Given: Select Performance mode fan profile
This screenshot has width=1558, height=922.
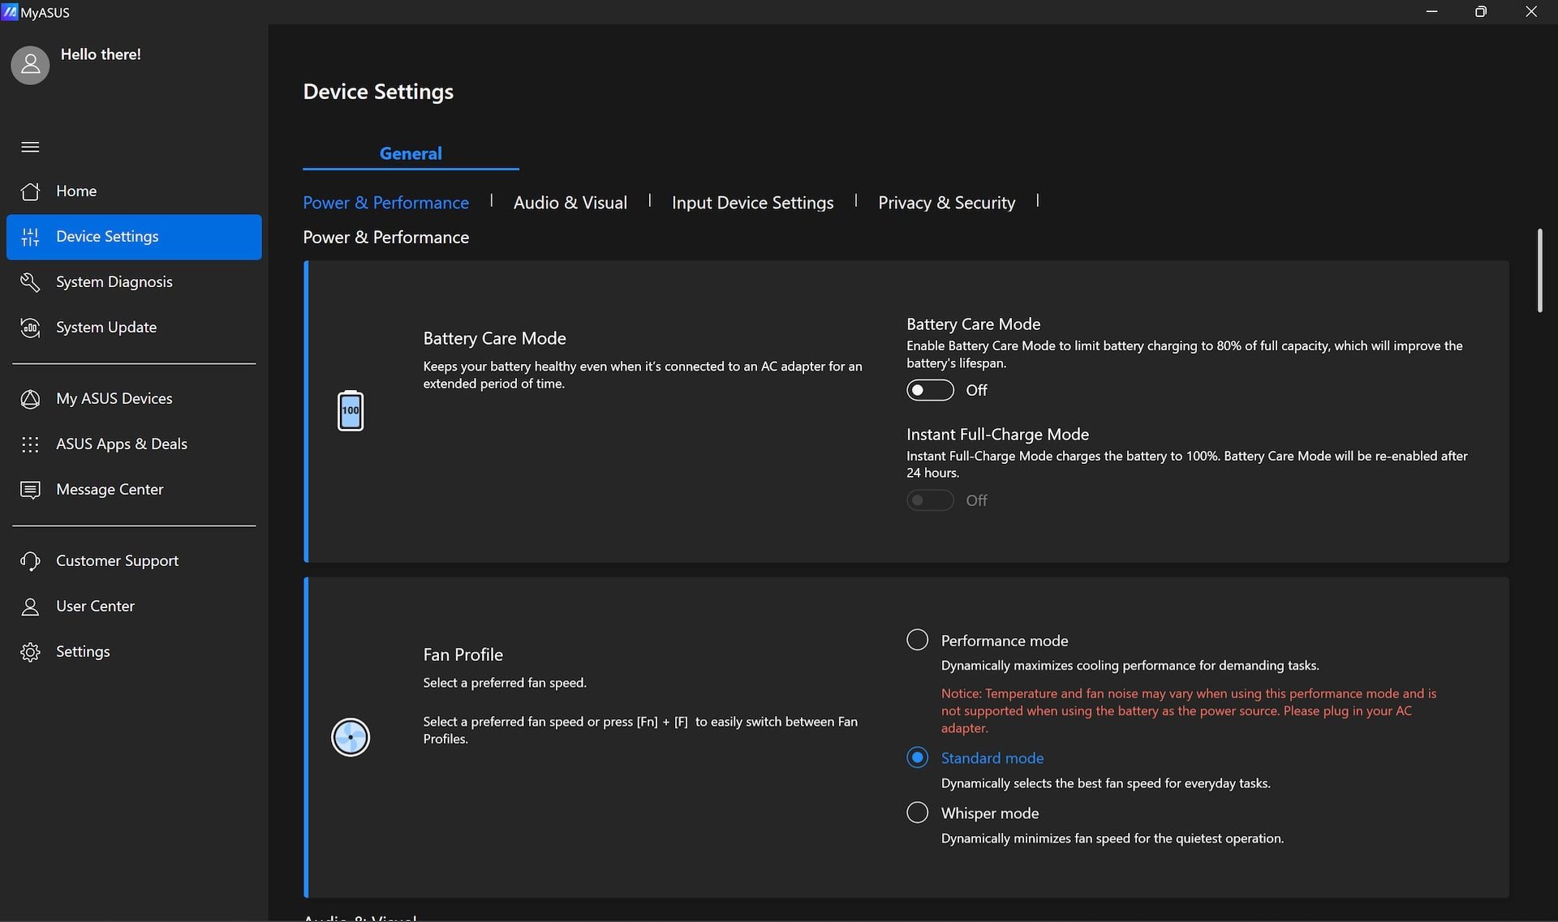Looking at the screenshot, I should tap(917, 640).
